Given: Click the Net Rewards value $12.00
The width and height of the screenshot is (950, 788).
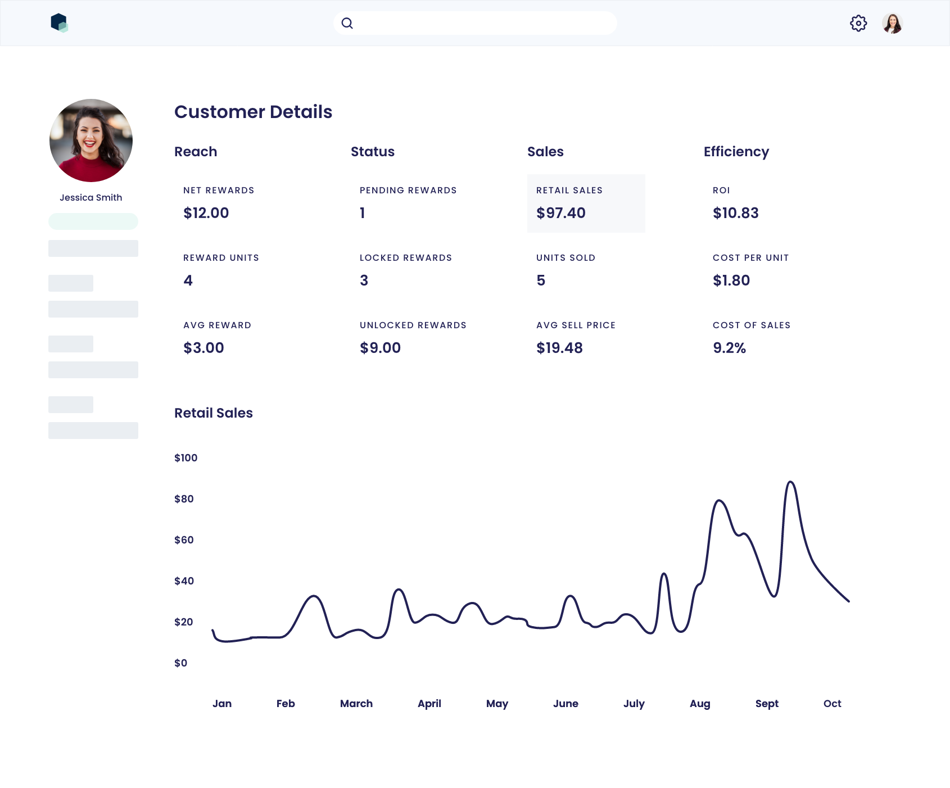Looking at the screenshot, I should (206, 213).
